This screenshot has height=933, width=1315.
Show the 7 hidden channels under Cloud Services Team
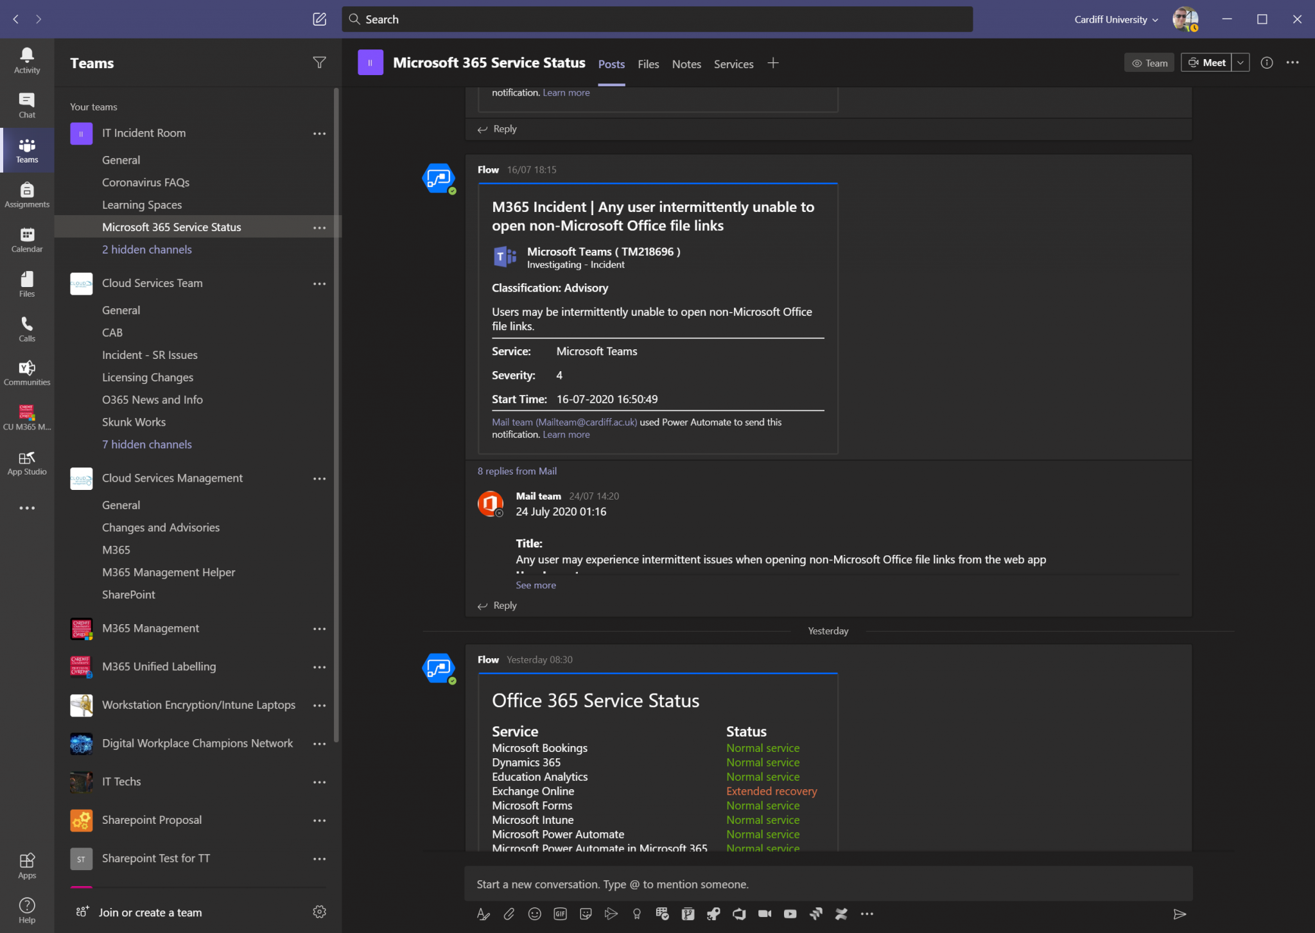147,444
